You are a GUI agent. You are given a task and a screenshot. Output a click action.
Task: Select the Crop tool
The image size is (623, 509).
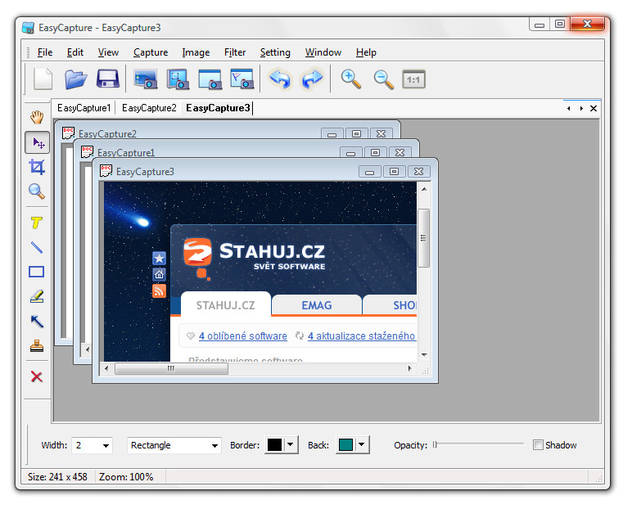point(37,167)
